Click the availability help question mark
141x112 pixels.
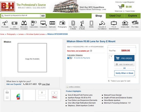pos(91,51)
